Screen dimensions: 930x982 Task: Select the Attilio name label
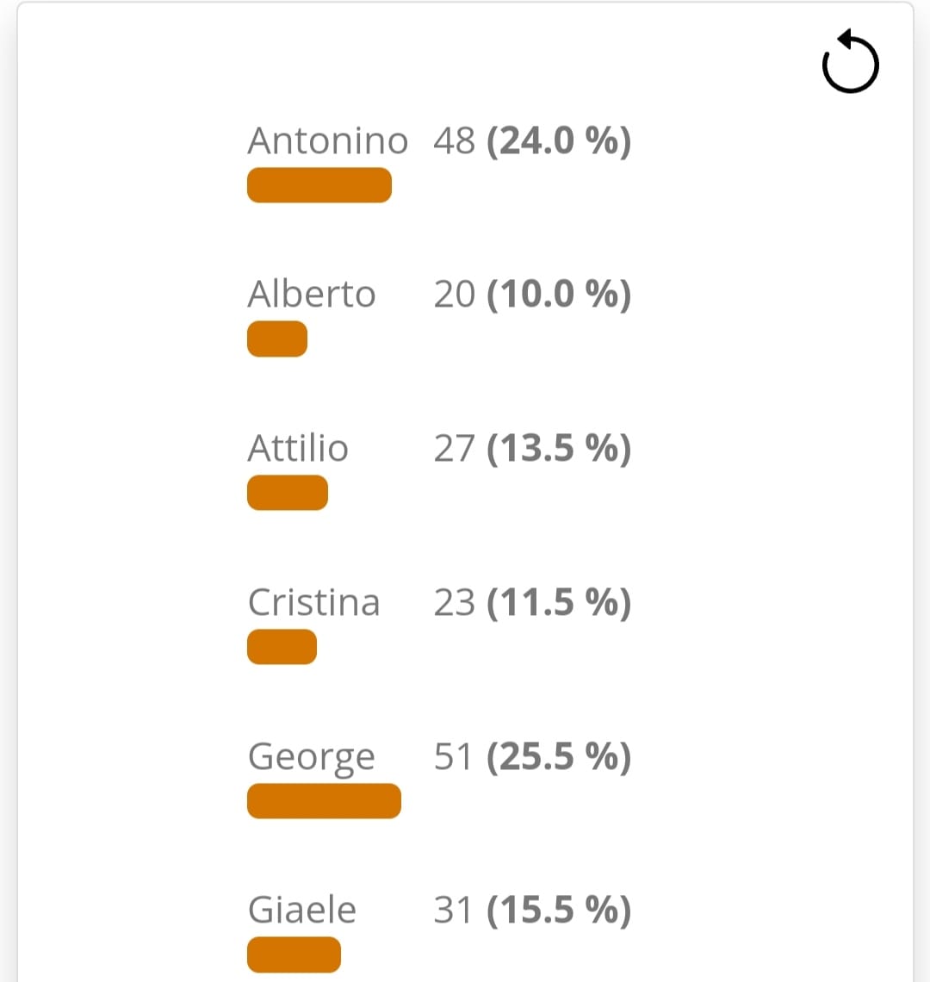297,448
